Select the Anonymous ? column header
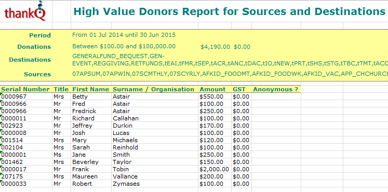 pyautogui.click(x=276, y=89)
